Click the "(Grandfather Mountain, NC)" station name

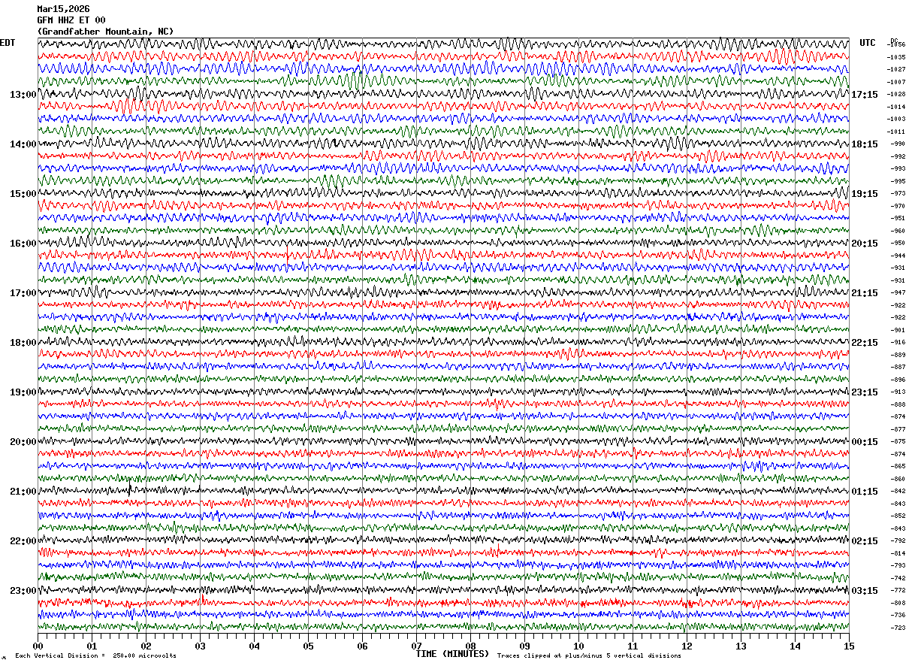[105, 32]
